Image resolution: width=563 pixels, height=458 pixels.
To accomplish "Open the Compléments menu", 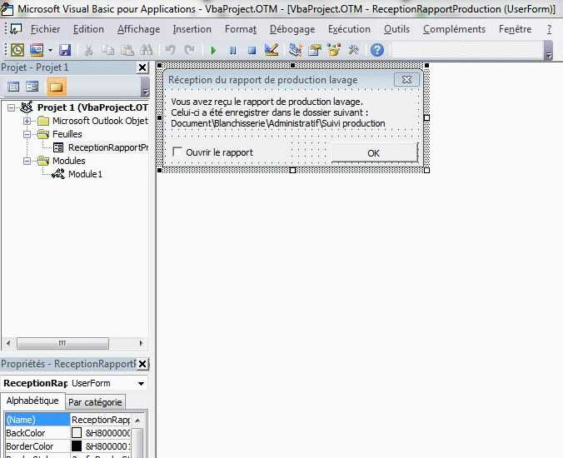I will 454,29.
